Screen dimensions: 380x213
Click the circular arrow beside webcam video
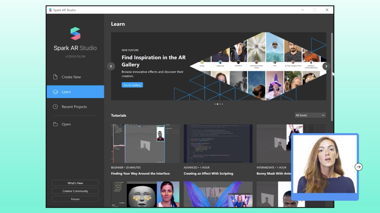pos(359,167)
